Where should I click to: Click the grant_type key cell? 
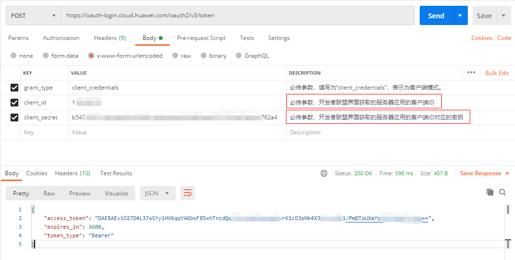pos(45,88)
